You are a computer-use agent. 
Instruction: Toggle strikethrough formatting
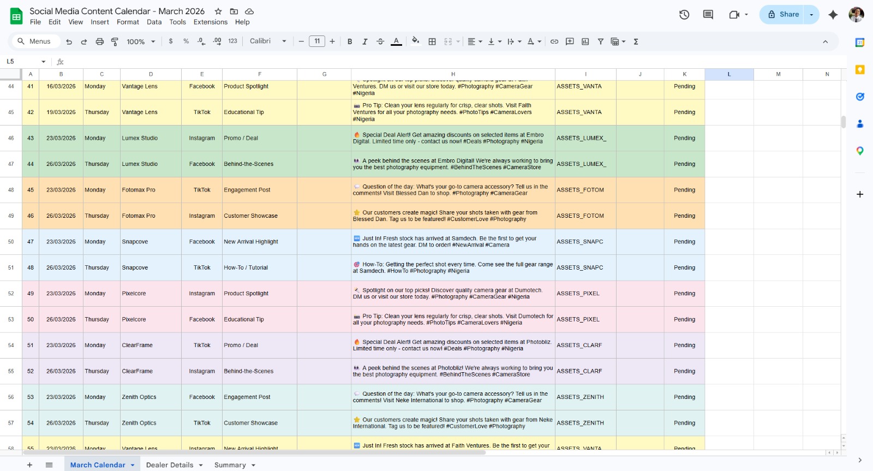[x=380, y=41]
